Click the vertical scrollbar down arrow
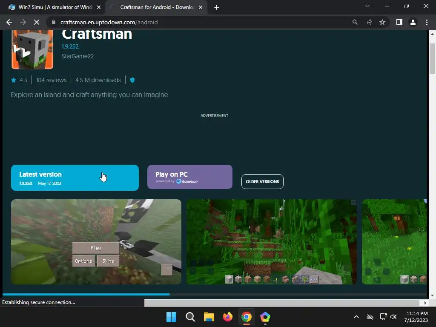 (432, 295)
